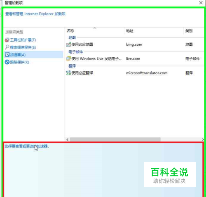Click the horizontal scrollbar right arrow
The height and width of the screenshot is (197, 206).
coord(203,140)
